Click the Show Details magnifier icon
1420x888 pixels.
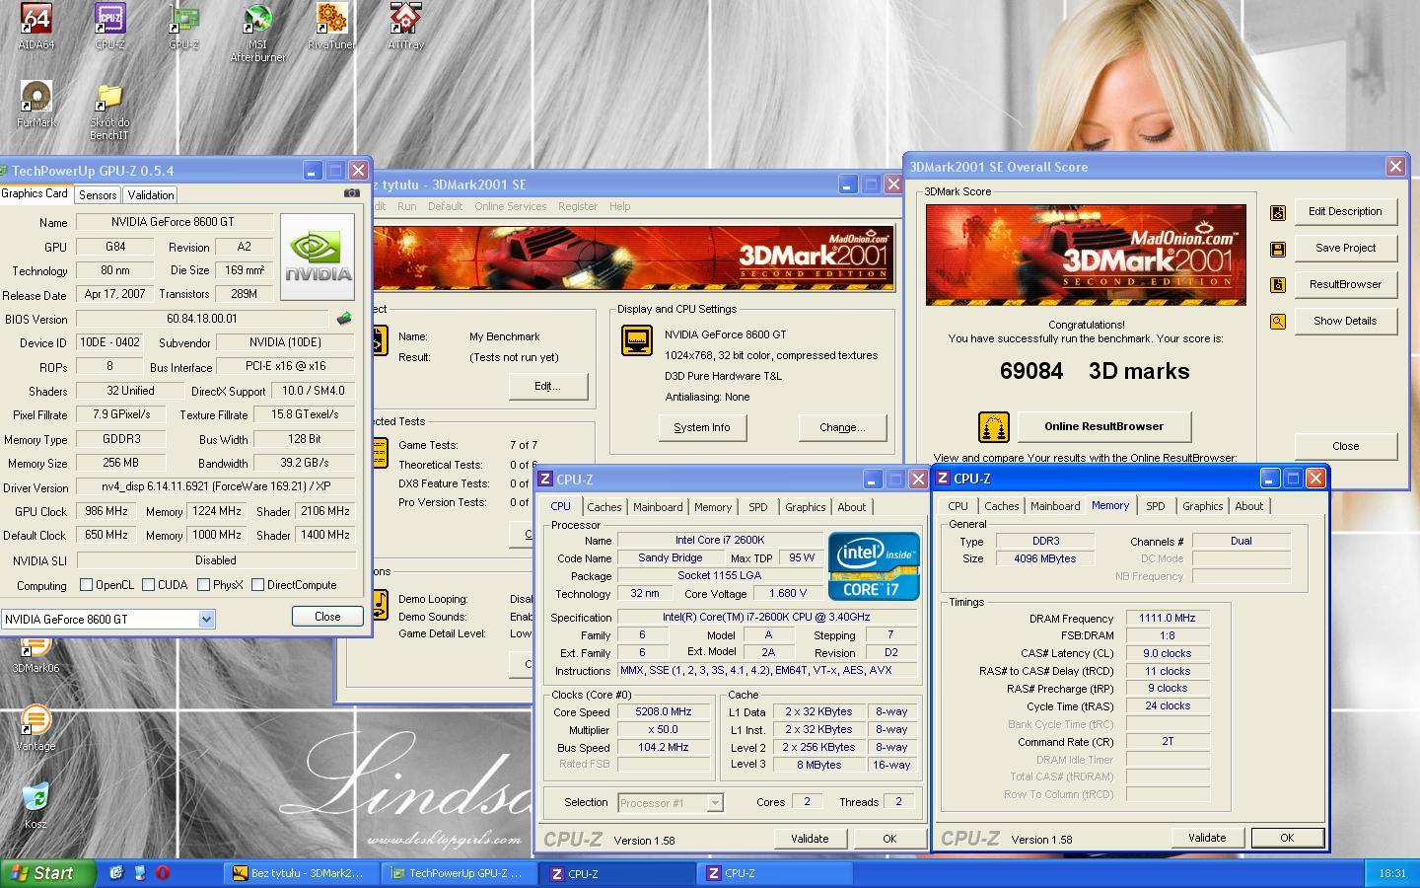(x=1278, y=322)
